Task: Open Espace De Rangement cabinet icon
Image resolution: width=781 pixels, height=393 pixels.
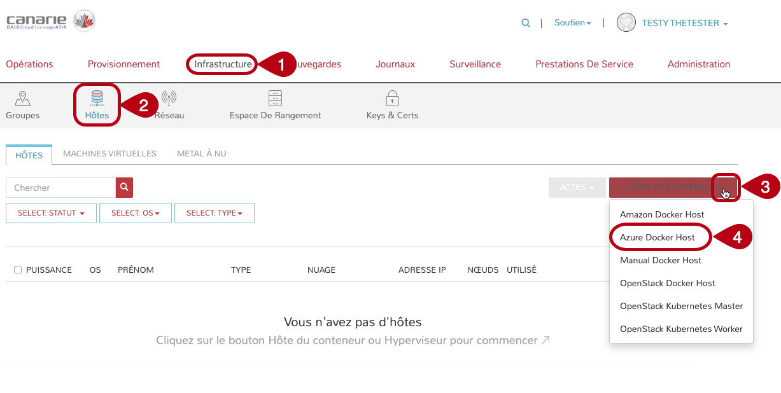Action: 275,99
